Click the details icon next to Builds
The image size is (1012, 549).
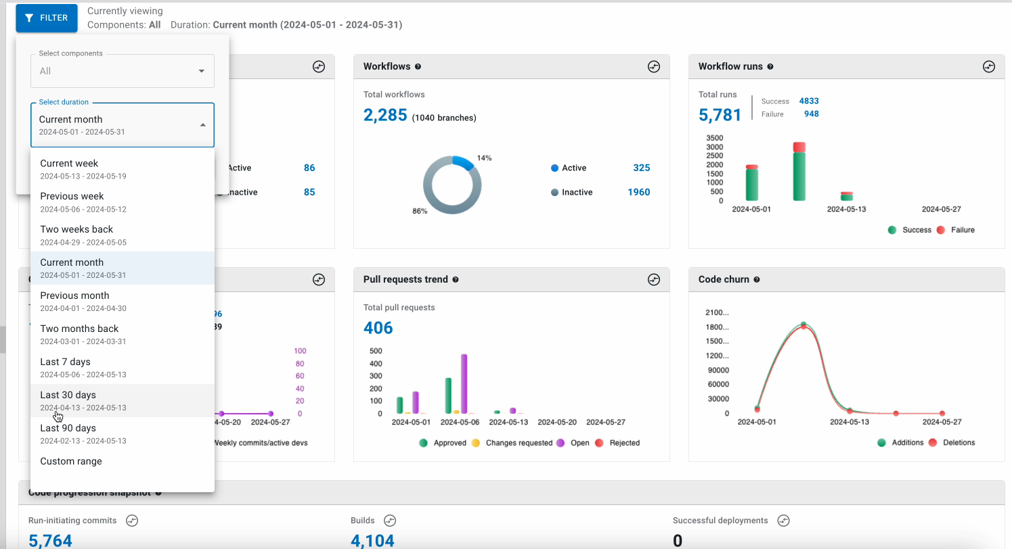click(390, 520)
